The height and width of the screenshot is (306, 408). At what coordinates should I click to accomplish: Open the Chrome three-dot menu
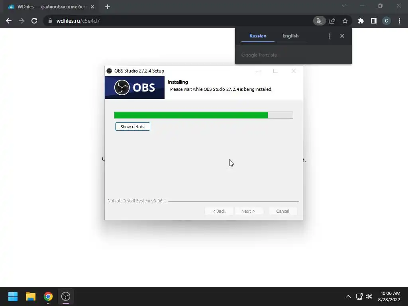click(399, 21)
